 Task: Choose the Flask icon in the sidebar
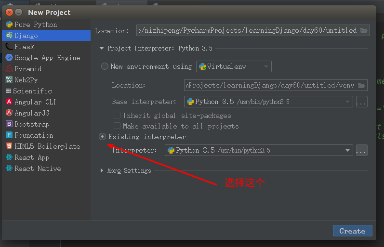[9, 46]
